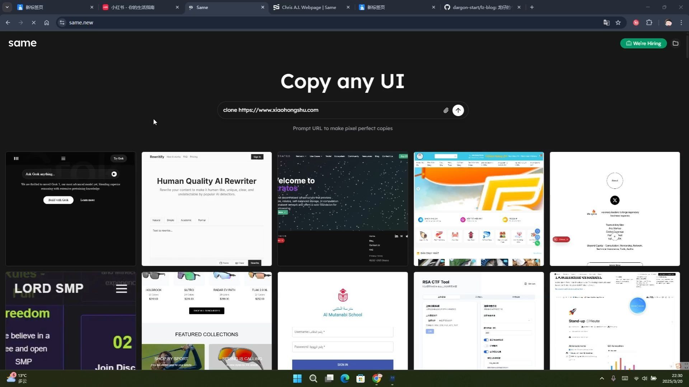Click the same.new address bar
Image resolution: width=689 pixels, height=387 pixels.
coord(330,23)
